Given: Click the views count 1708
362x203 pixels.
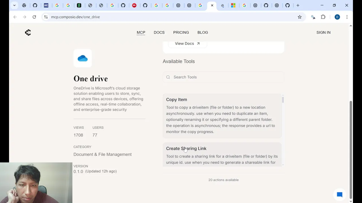Looking at the screenshot, I should click(x=78, y=135).
